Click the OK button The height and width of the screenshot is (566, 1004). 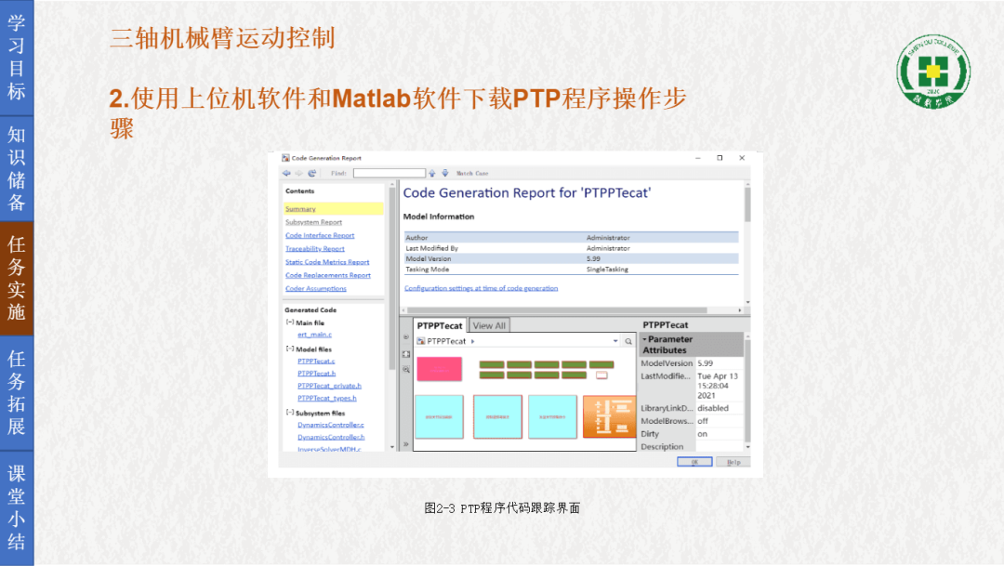tap(694, 462)
